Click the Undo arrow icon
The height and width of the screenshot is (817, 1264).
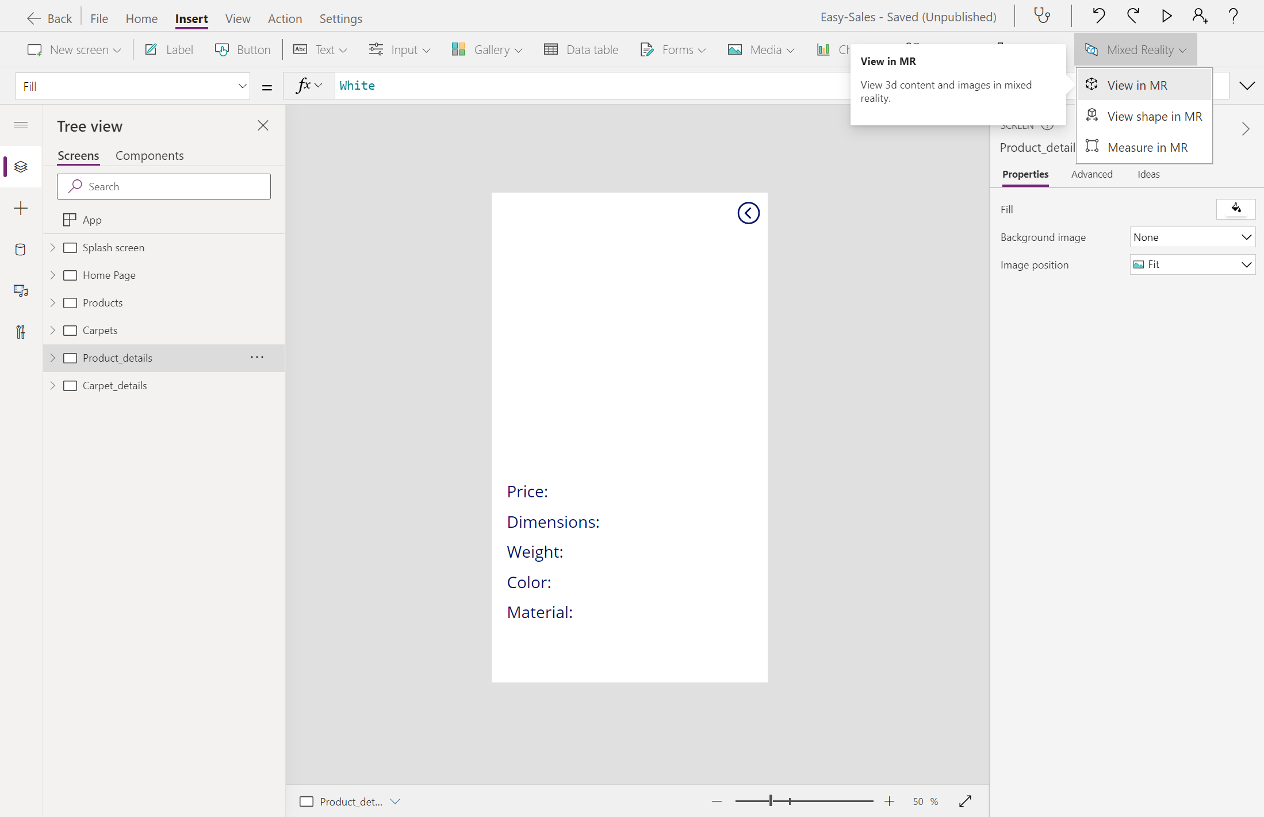tap(1098, 16)
